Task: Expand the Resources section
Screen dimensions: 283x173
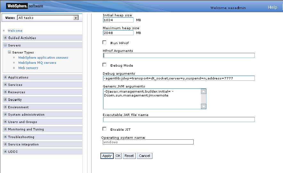Action: click(x=5, y=92)
